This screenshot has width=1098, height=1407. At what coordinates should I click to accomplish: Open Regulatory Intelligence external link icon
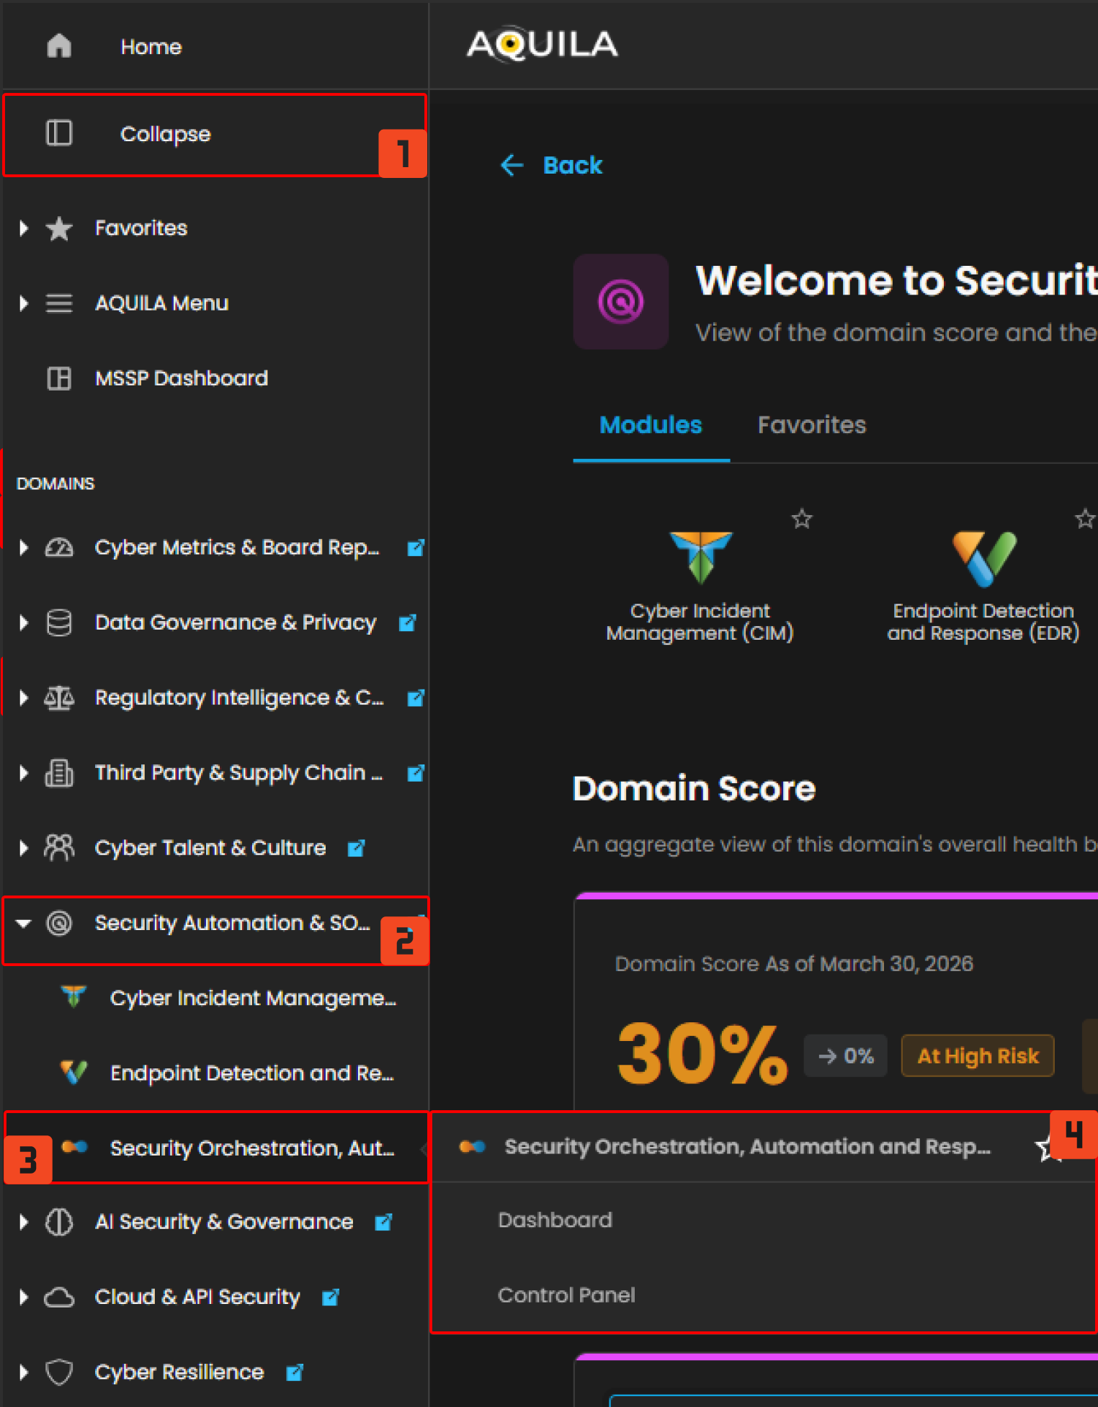pos(416,697)
